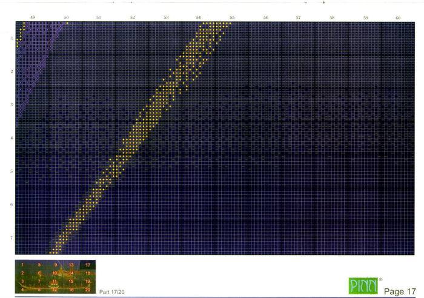424x298 pixels.
Task: Select section 13 in the overview thumbnail
Action: pos(71,265)
